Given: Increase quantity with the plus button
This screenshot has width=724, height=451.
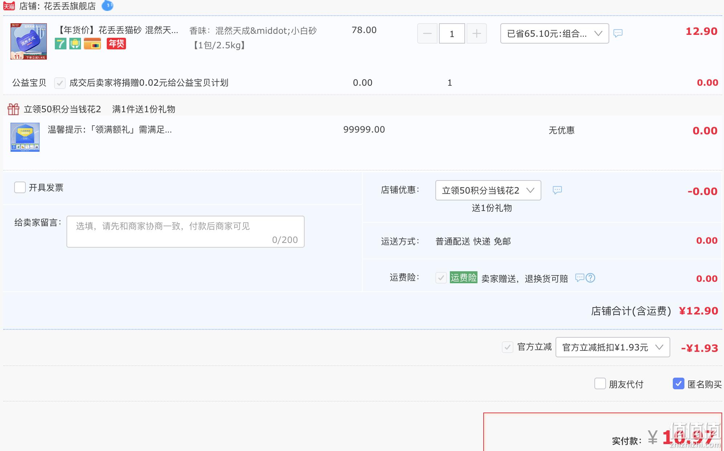Looking at the screenshot, I should [x=477, y=34].
